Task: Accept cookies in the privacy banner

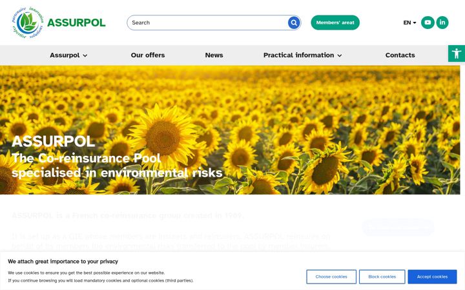Action: coord(432,276)
